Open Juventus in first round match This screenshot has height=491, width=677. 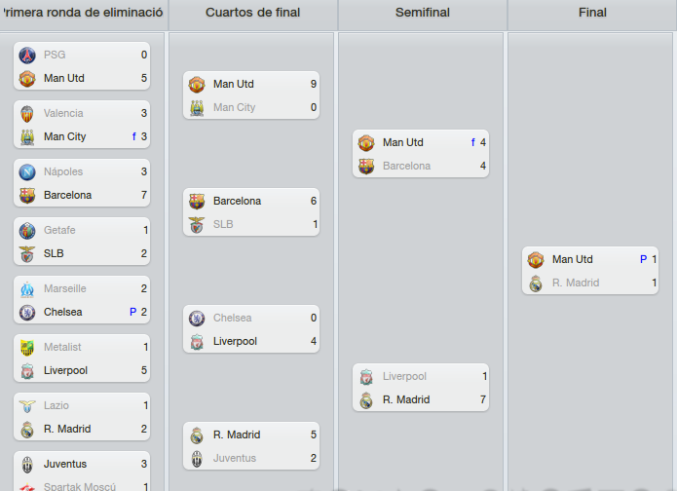pos(65,464)
